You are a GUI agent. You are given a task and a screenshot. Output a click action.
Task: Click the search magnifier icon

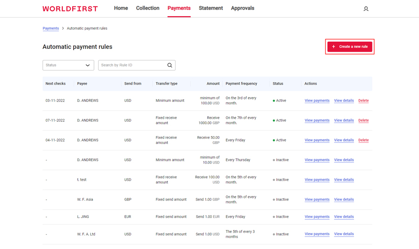[169, 66]
